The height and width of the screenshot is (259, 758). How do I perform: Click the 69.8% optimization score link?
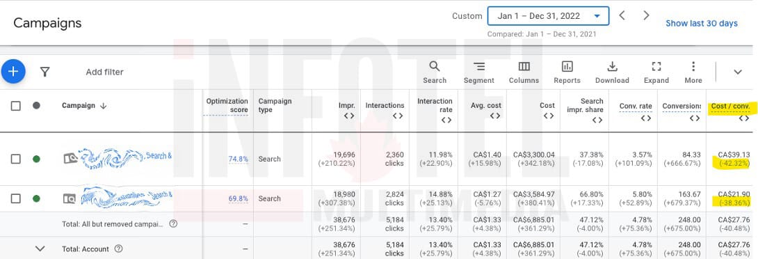pos(239,198)
